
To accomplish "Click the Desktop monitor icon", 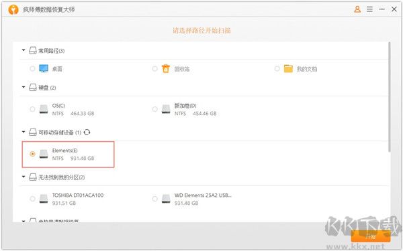I will coord(44,69).
